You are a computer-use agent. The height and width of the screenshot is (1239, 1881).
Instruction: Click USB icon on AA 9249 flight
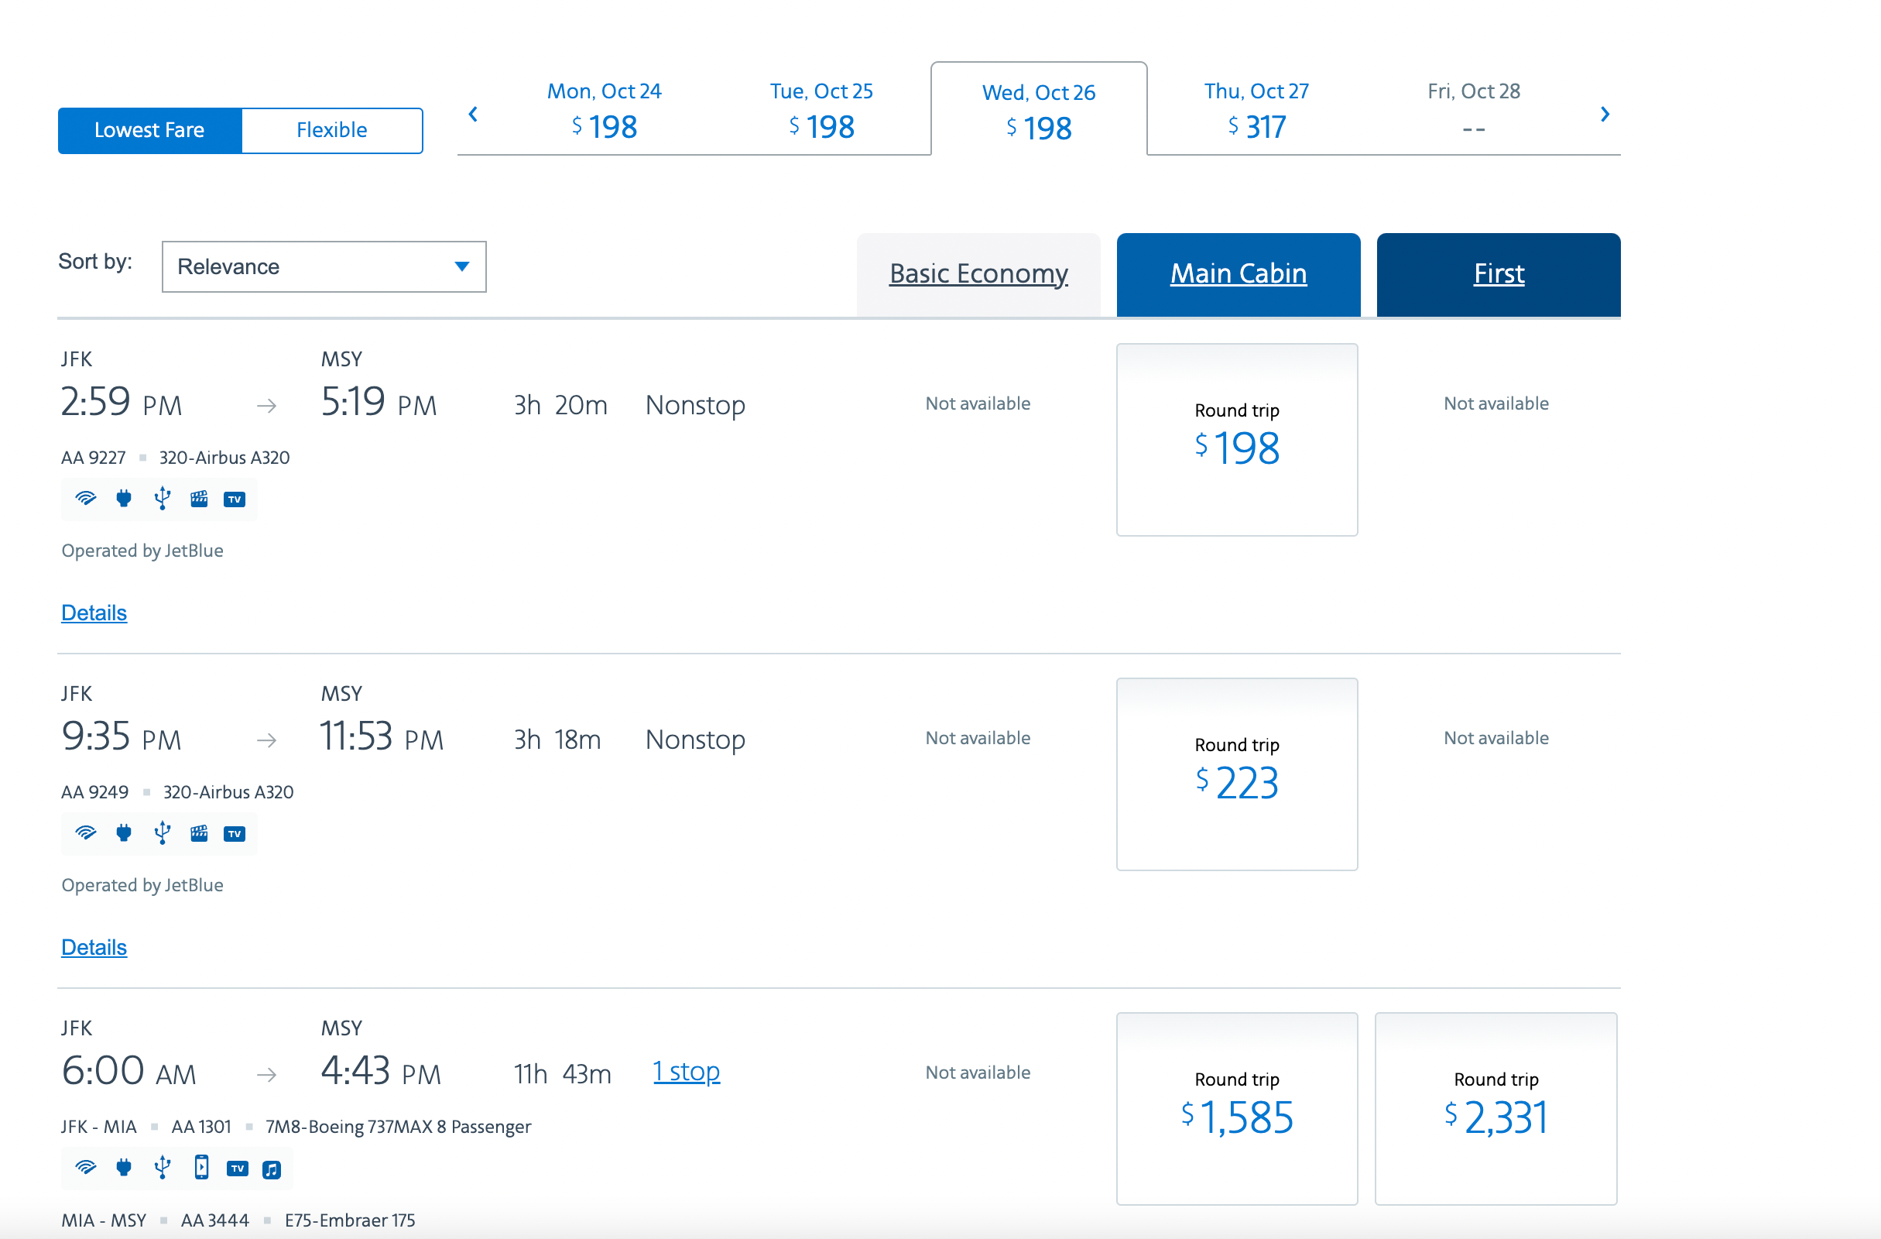coord(162,832)
